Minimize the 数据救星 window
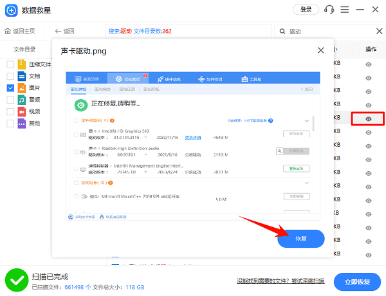 [x=360, y=10]
